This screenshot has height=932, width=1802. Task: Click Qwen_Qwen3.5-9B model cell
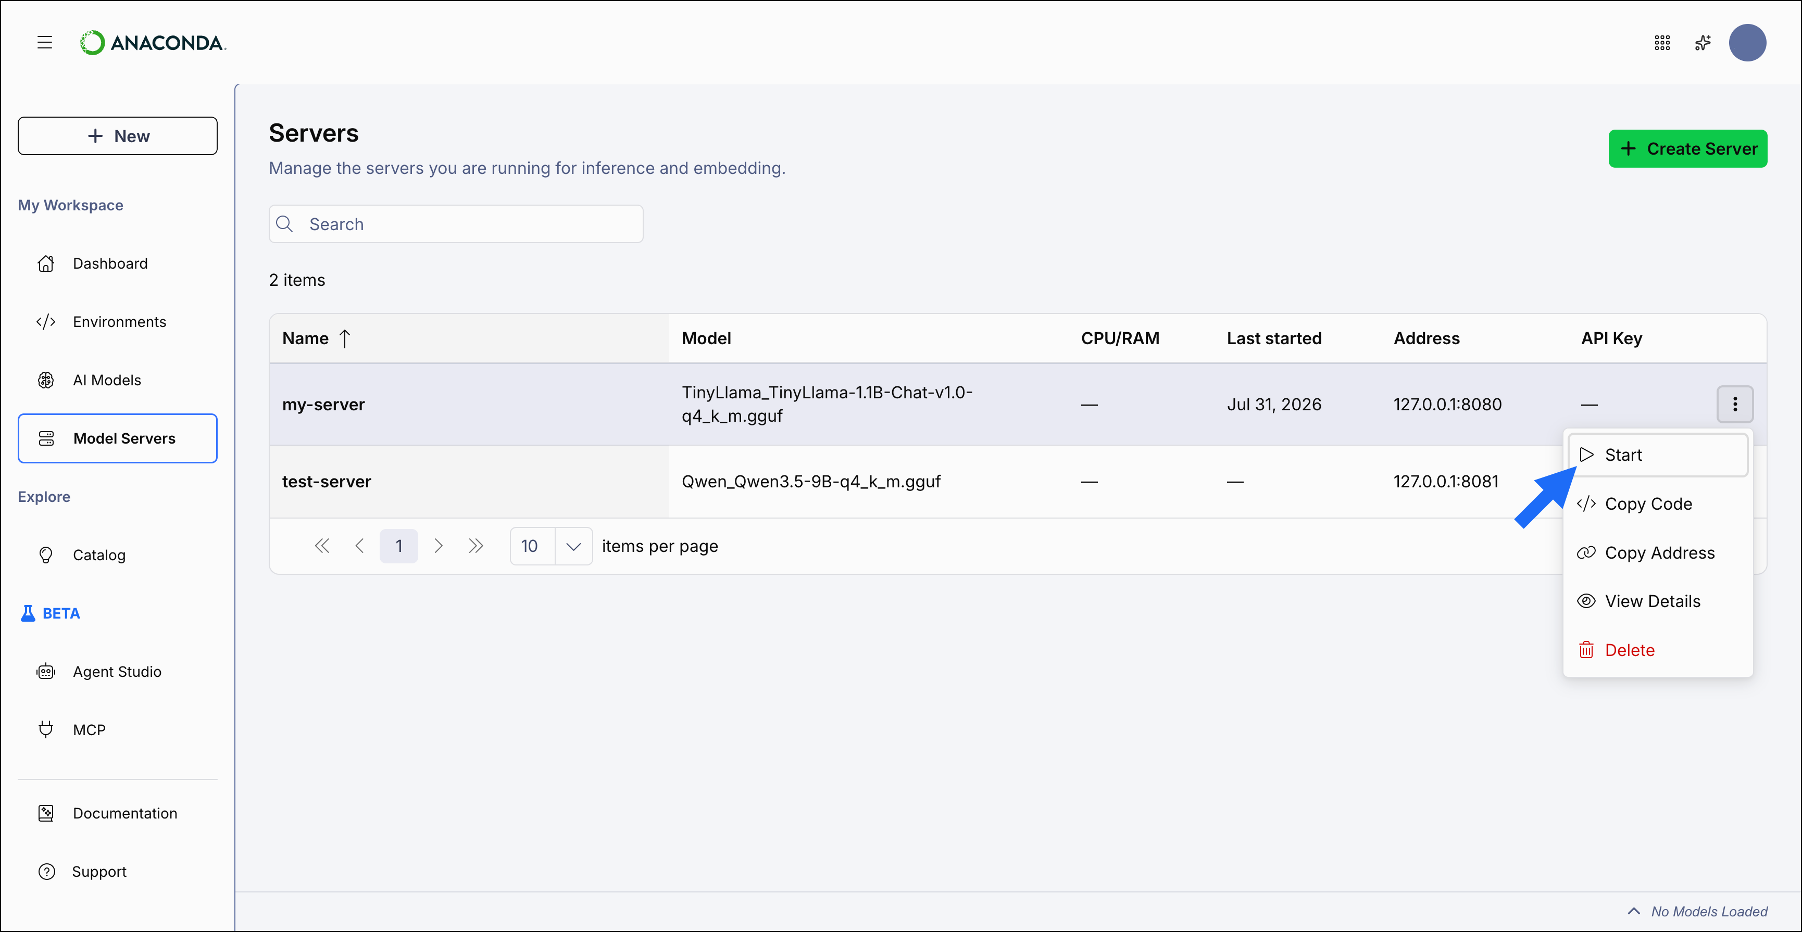pos(811,482)
